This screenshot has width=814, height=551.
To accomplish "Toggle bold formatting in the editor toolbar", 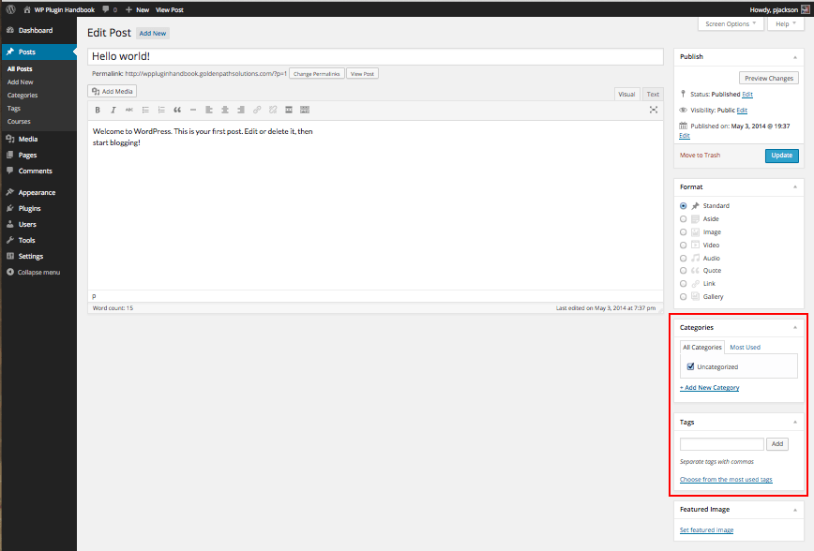I will click(98, 110).
